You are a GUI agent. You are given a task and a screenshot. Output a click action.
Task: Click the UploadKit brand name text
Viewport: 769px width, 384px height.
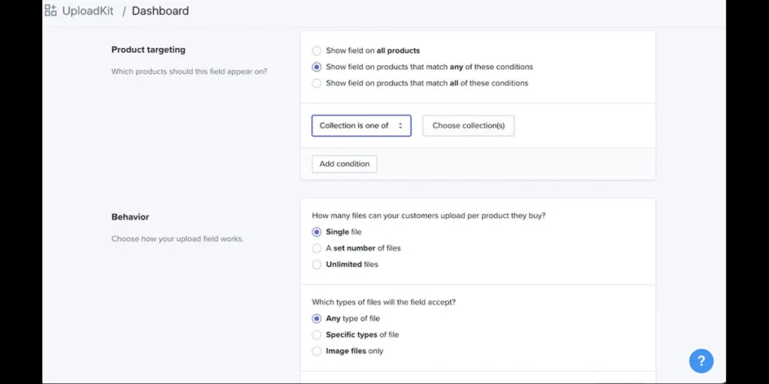(88, 11)
